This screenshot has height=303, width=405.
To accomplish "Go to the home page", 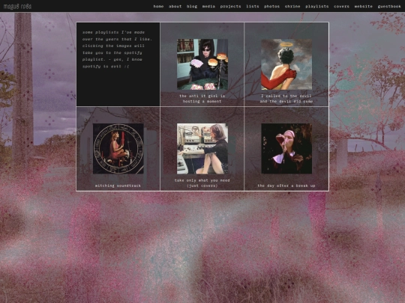I will [158, 6].
